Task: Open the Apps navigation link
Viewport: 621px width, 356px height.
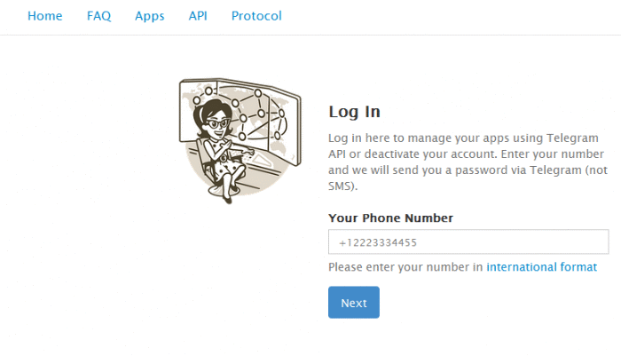Action: coord(150,16)
